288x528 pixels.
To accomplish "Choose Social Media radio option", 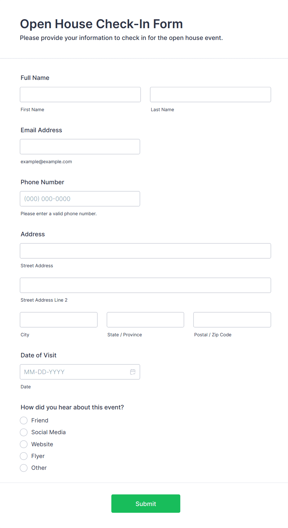I will pyautogui.click(x=24, y=432).
